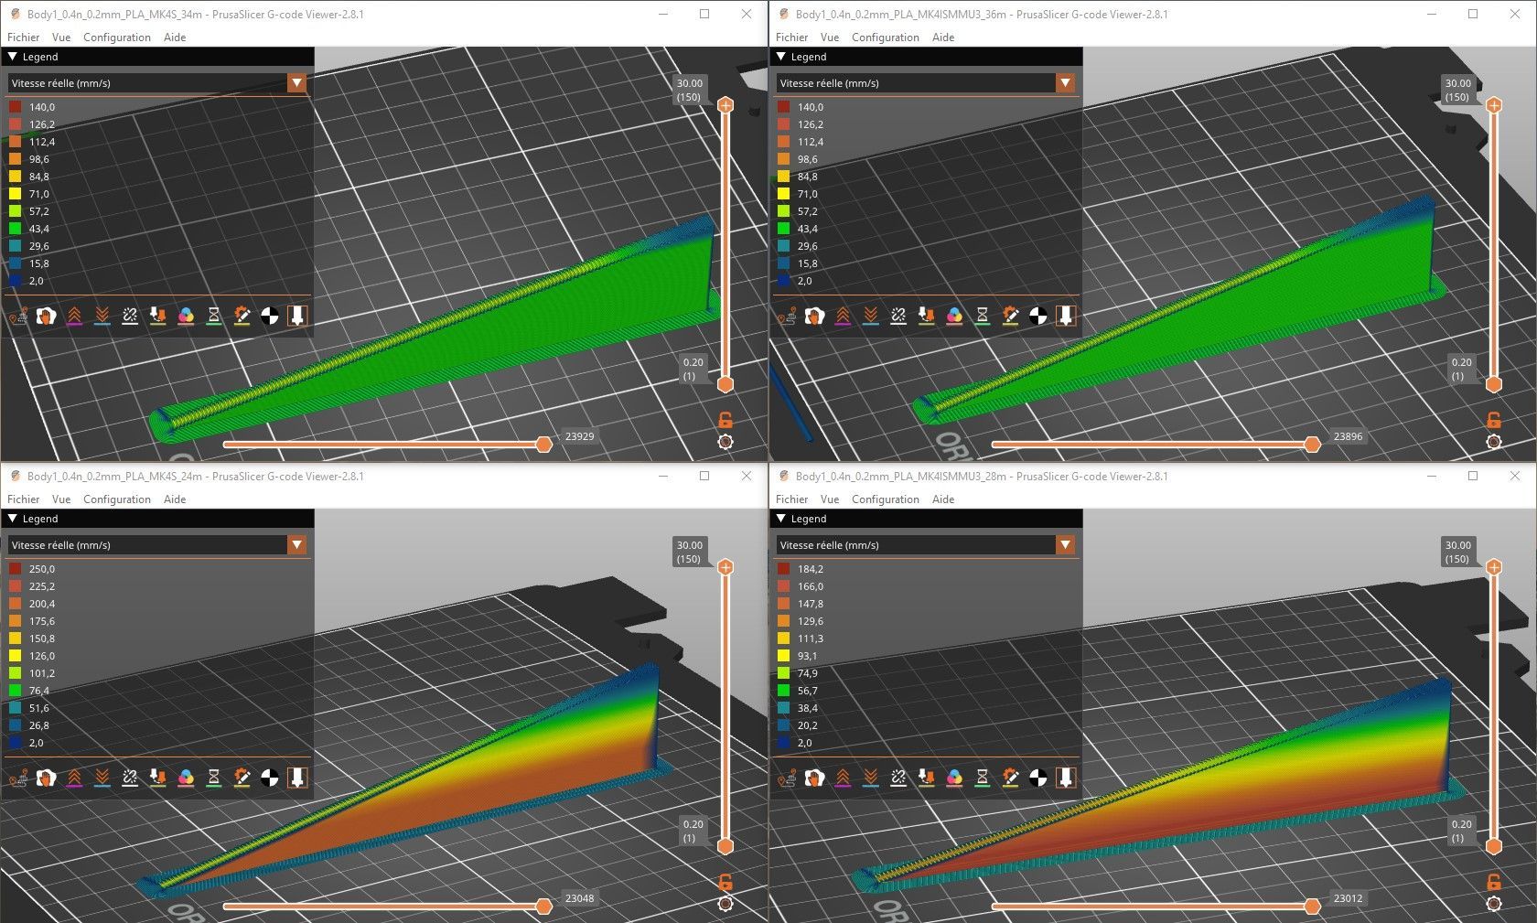
Task: Collapse the Legend panel in the MK4ISMMU3_28m window
Action: (x=781, y=519)
